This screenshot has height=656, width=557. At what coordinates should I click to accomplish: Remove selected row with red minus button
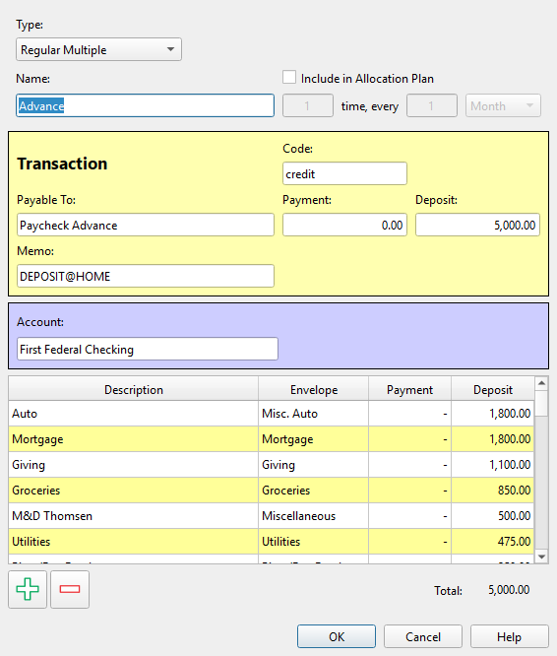(70, 589)
